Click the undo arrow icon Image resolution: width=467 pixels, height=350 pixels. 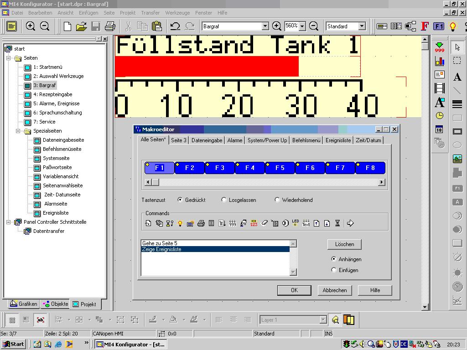tap(175, 26)
